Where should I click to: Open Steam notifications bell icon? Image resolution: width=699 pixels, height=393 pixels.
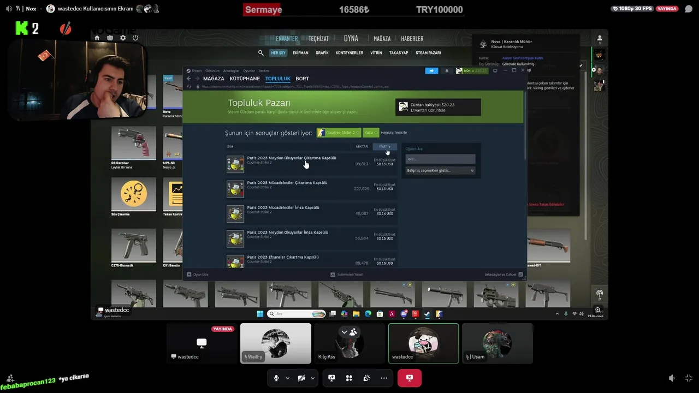(447, 70)
